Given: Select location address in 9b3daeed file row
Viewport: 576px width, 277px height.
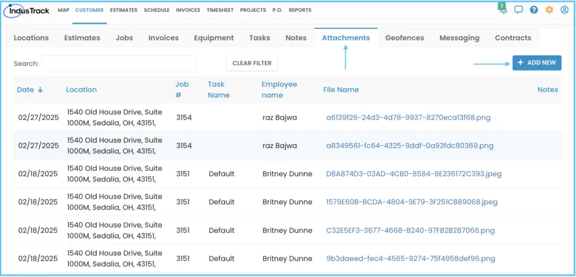Looking at the screenshot, I should [x=115, y=258].
